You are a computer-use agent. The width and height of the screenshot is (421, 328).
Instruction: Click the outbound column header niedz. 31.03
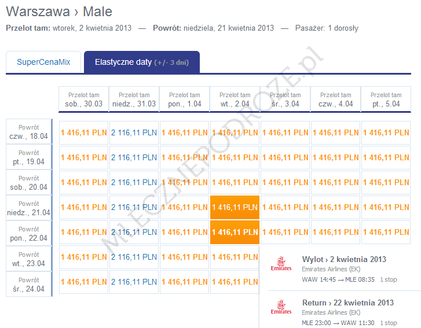coord(134,99)
